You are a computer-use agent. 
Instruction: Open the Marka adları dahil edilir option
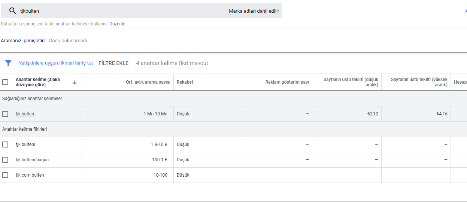coord(254,11)
